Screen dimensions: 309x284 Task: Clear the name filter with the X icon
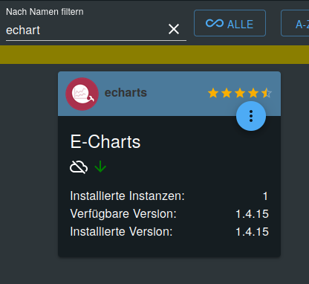click(174, 29)
